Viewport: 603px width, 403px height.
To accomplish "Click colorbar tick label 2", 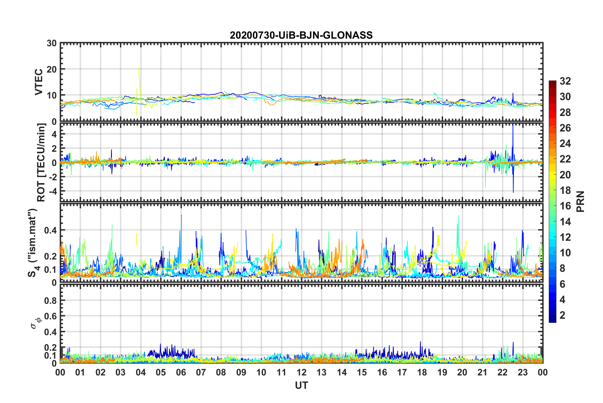I will coord(562,315).
